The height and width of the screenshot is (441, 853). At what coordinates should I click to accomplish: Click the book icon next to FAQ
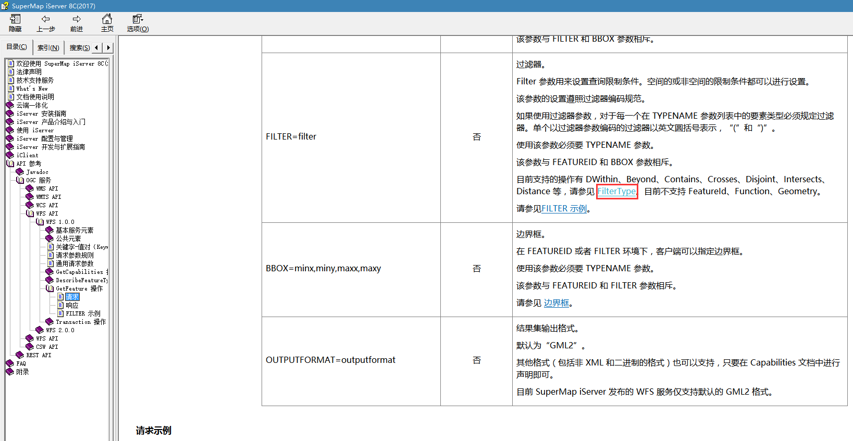[x=10, y=363]
